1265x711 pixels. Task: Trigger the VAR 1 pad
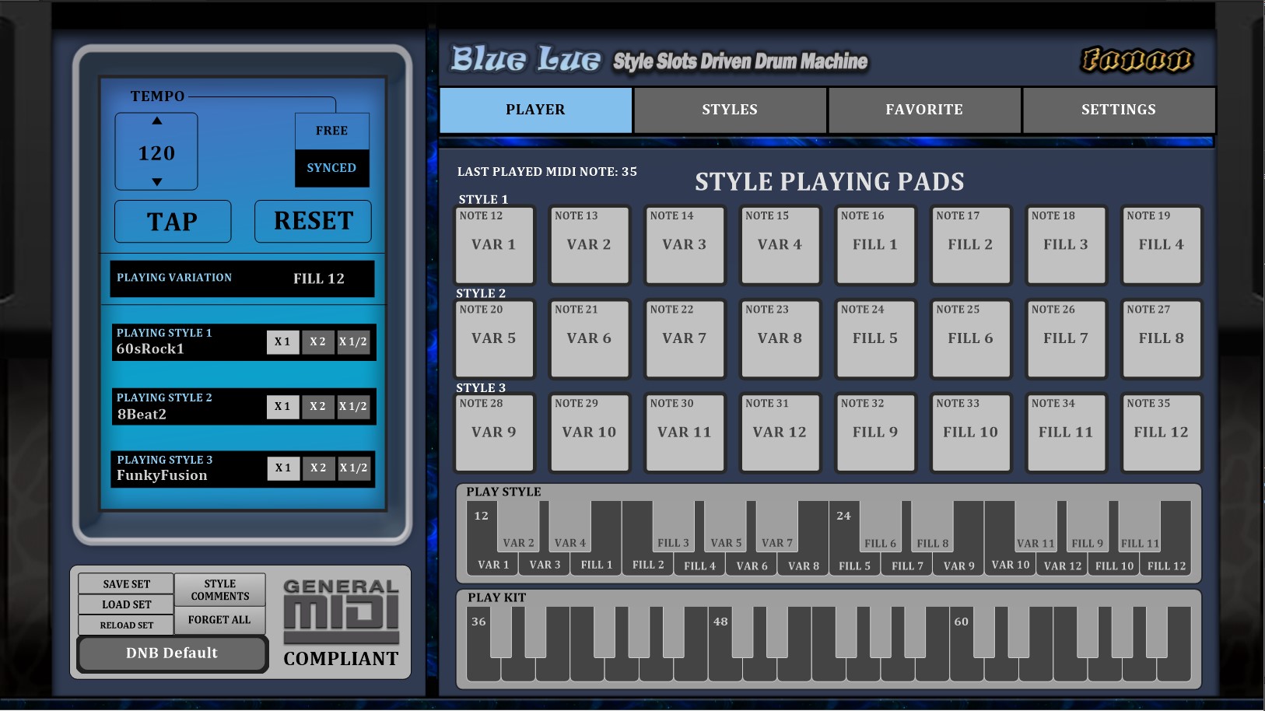[493, 245]
